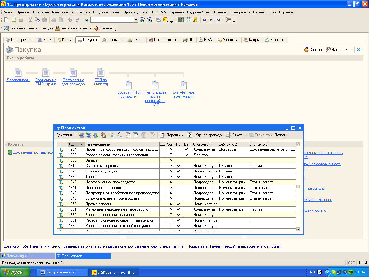Switch to the Продажа tab
The width and height of the screenshot is (369, 277).
113,40
